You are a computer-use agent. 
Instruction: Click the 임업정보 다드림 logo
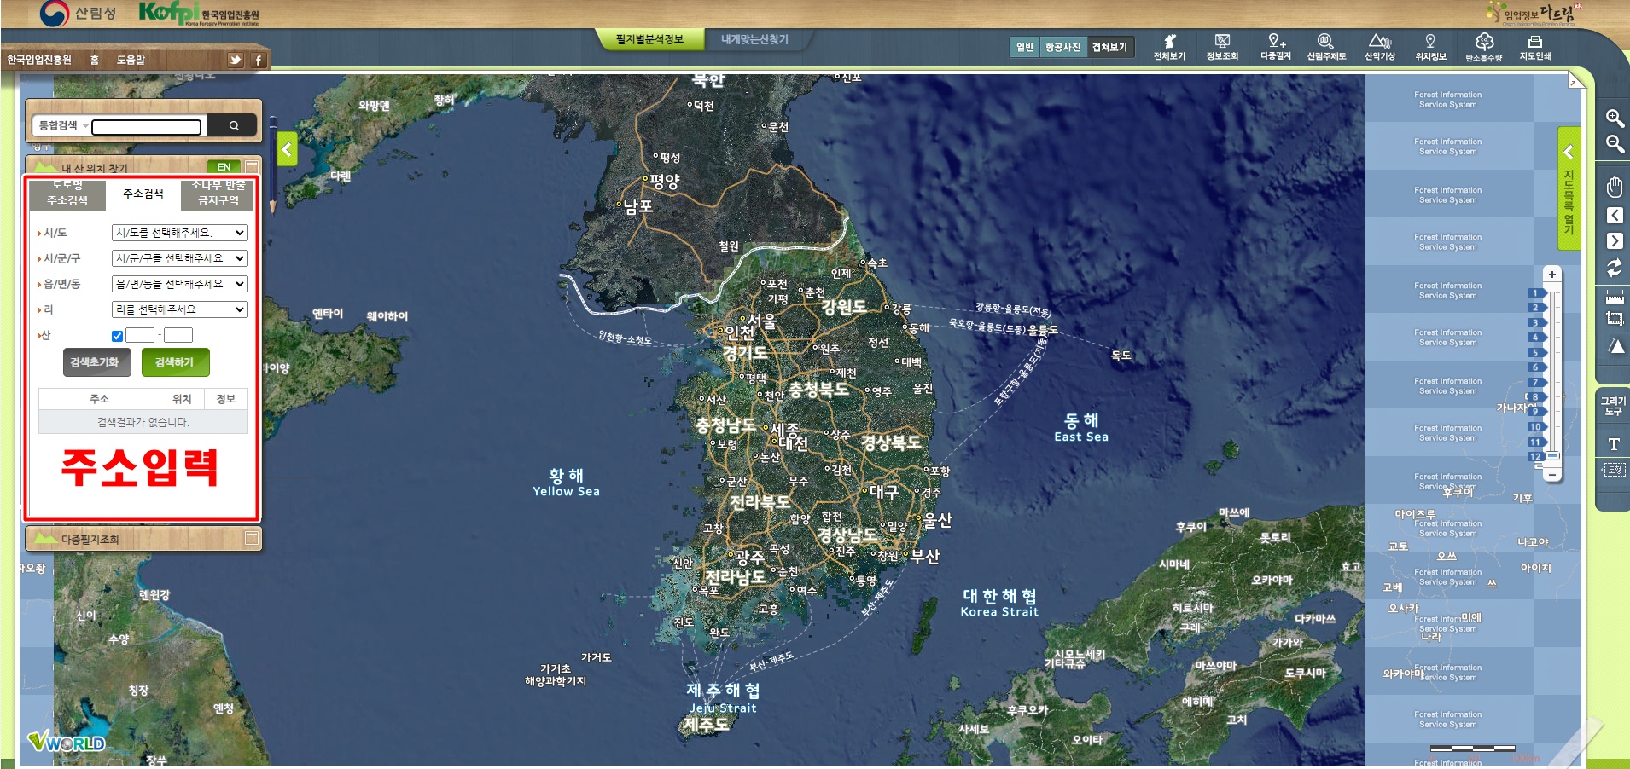coord(1534,13)
